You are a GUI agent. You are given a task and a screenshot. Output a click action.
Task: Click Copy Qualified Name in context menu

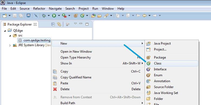(x=76, y=77)
